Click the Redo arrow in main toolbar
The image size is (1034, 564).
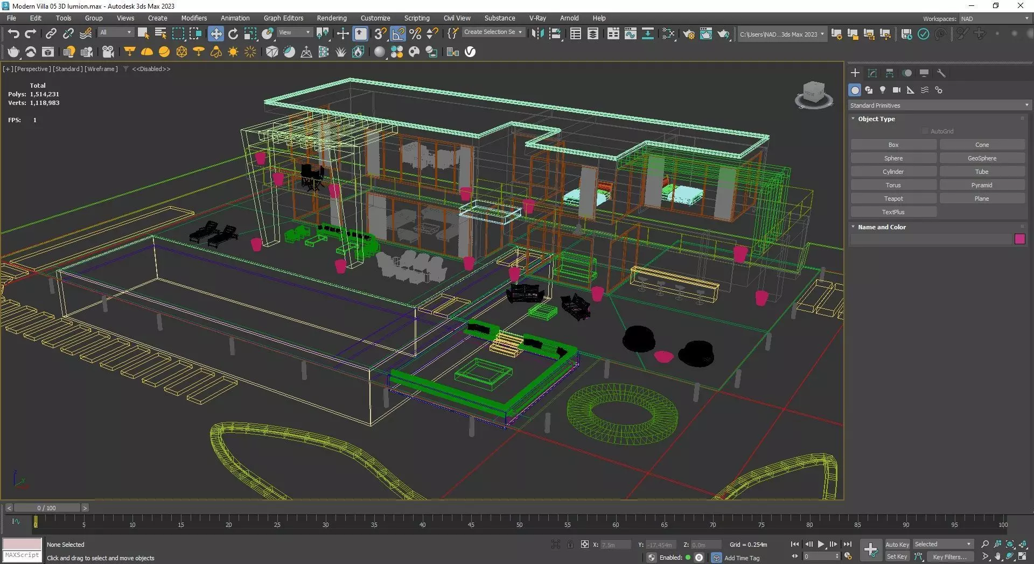[x=31, y=34]
